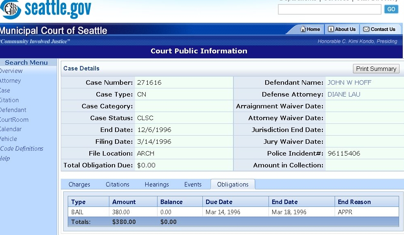The image size is (404, 235).
Task: Open Attorney search in the menu
Action: (x=10, y=81)
